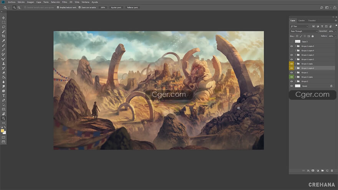Open the Edición menu
This screenshot has width=338, height=190.
point(21,2)
